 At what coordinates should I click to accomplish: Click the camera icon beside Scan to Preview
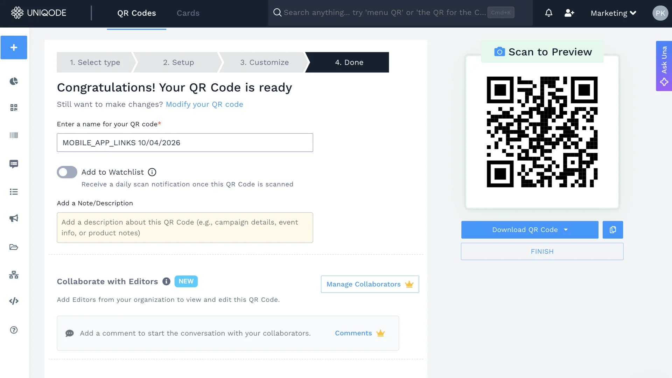click(x=499, y=52)
